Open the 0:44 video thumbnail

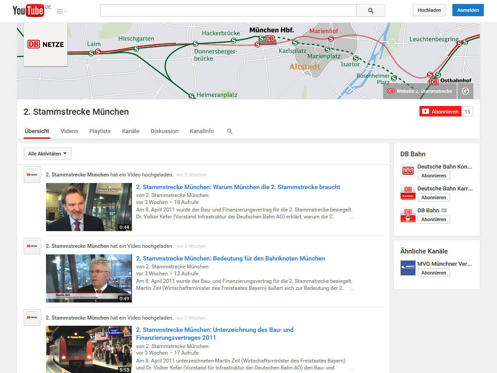coord(89,207)
